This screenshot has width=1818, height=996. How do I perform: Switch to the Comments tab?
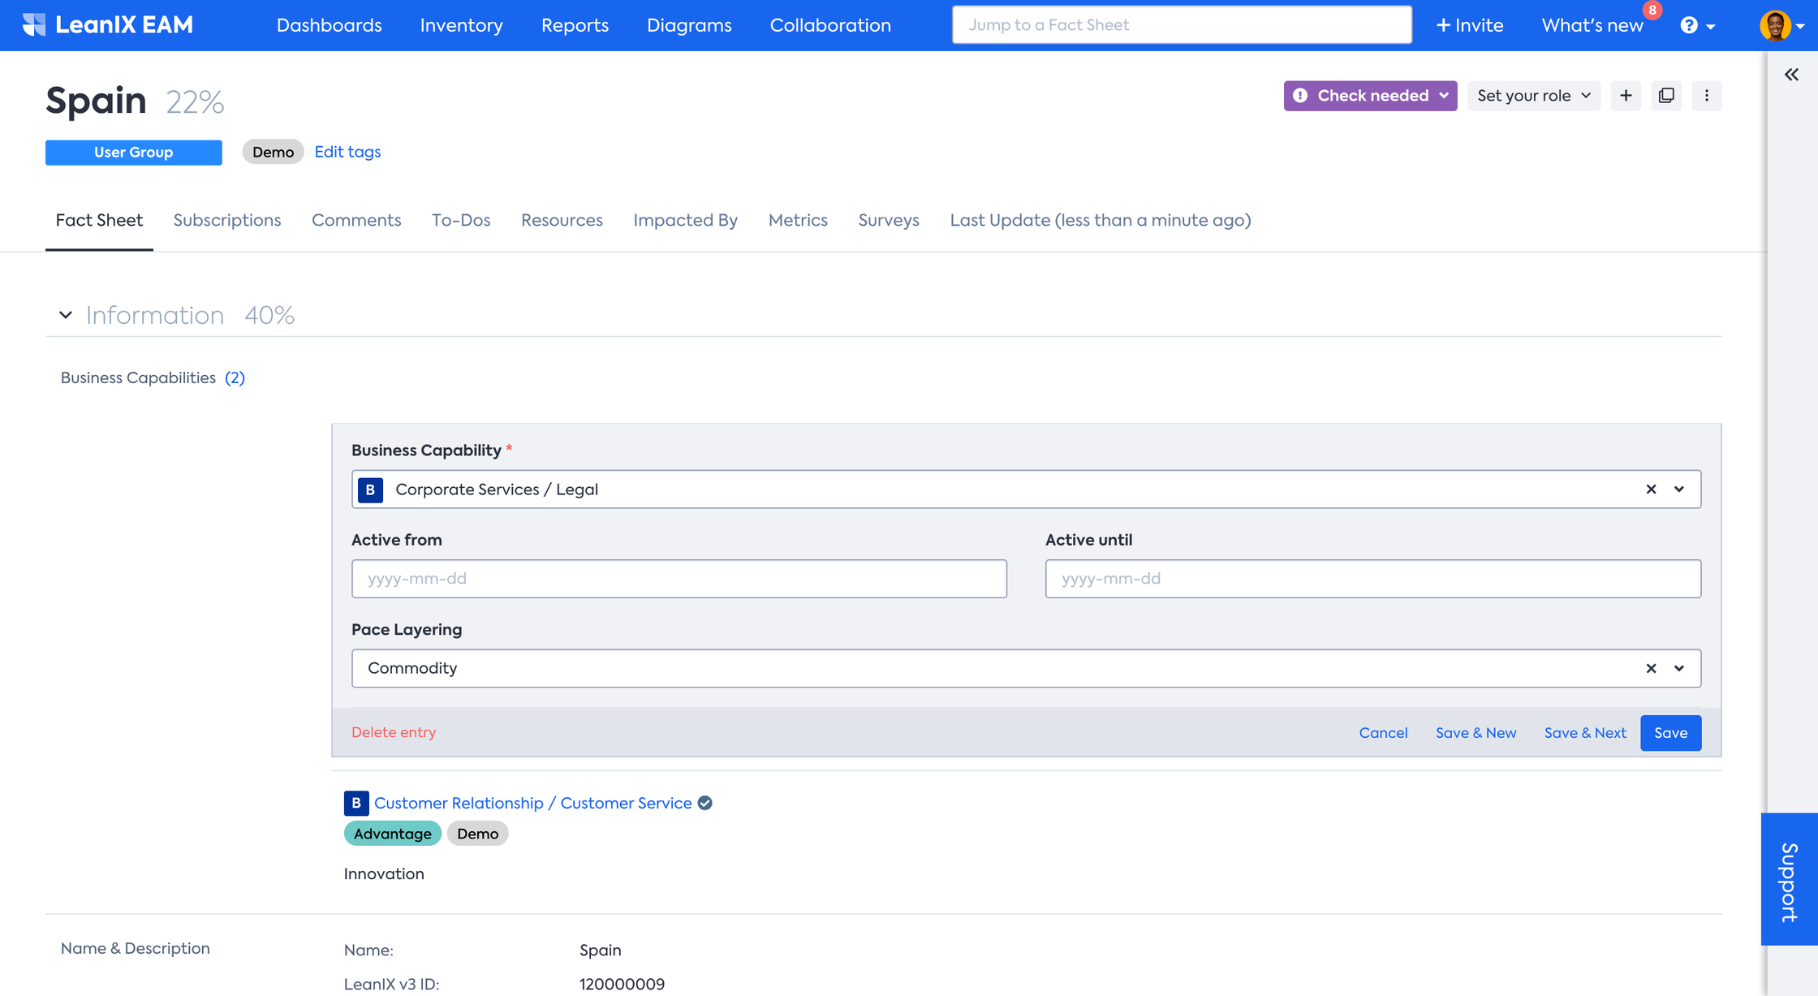[x=356, y=220]
